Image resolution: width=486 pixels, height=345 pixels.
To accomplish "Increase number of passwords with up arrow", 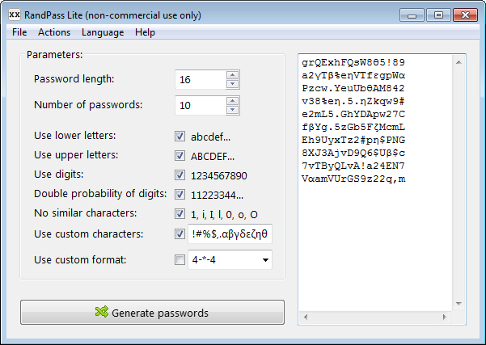I will coord(232,101).
